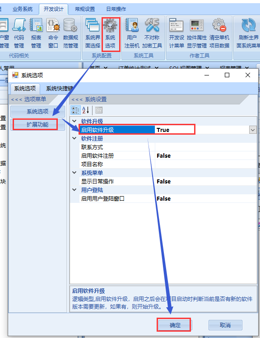The width and height of the screenshot is (260, 338).
Task: Switch to the 系统快捷键 tab
Action: (x=60, y=89)
